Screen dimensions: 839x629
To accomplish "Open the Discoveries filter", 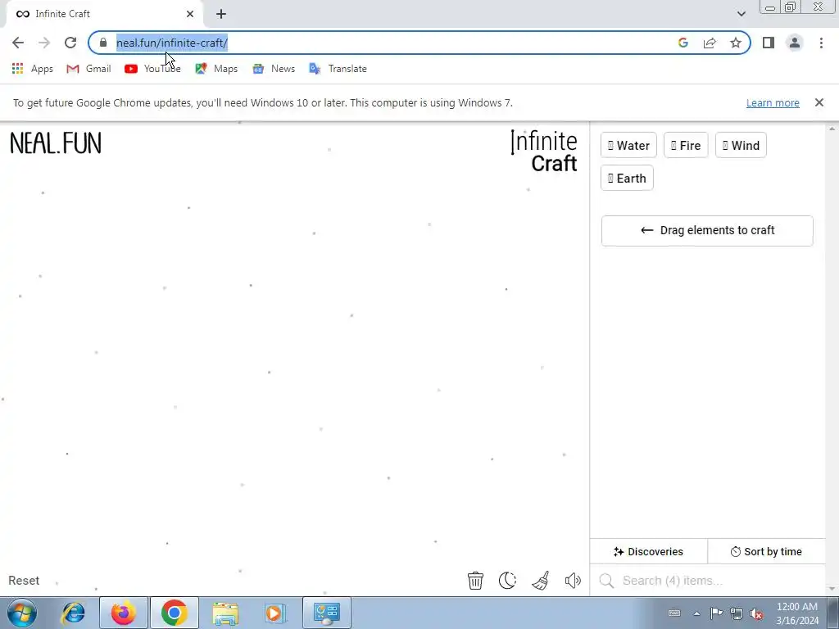I will tap(649, 551).
